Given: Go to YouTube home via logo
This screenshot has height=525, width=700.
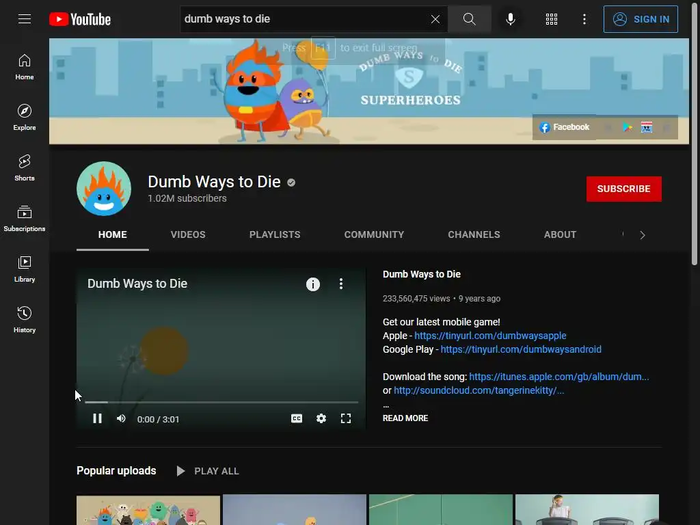Looking at the screenshot, I should (80, 19).
